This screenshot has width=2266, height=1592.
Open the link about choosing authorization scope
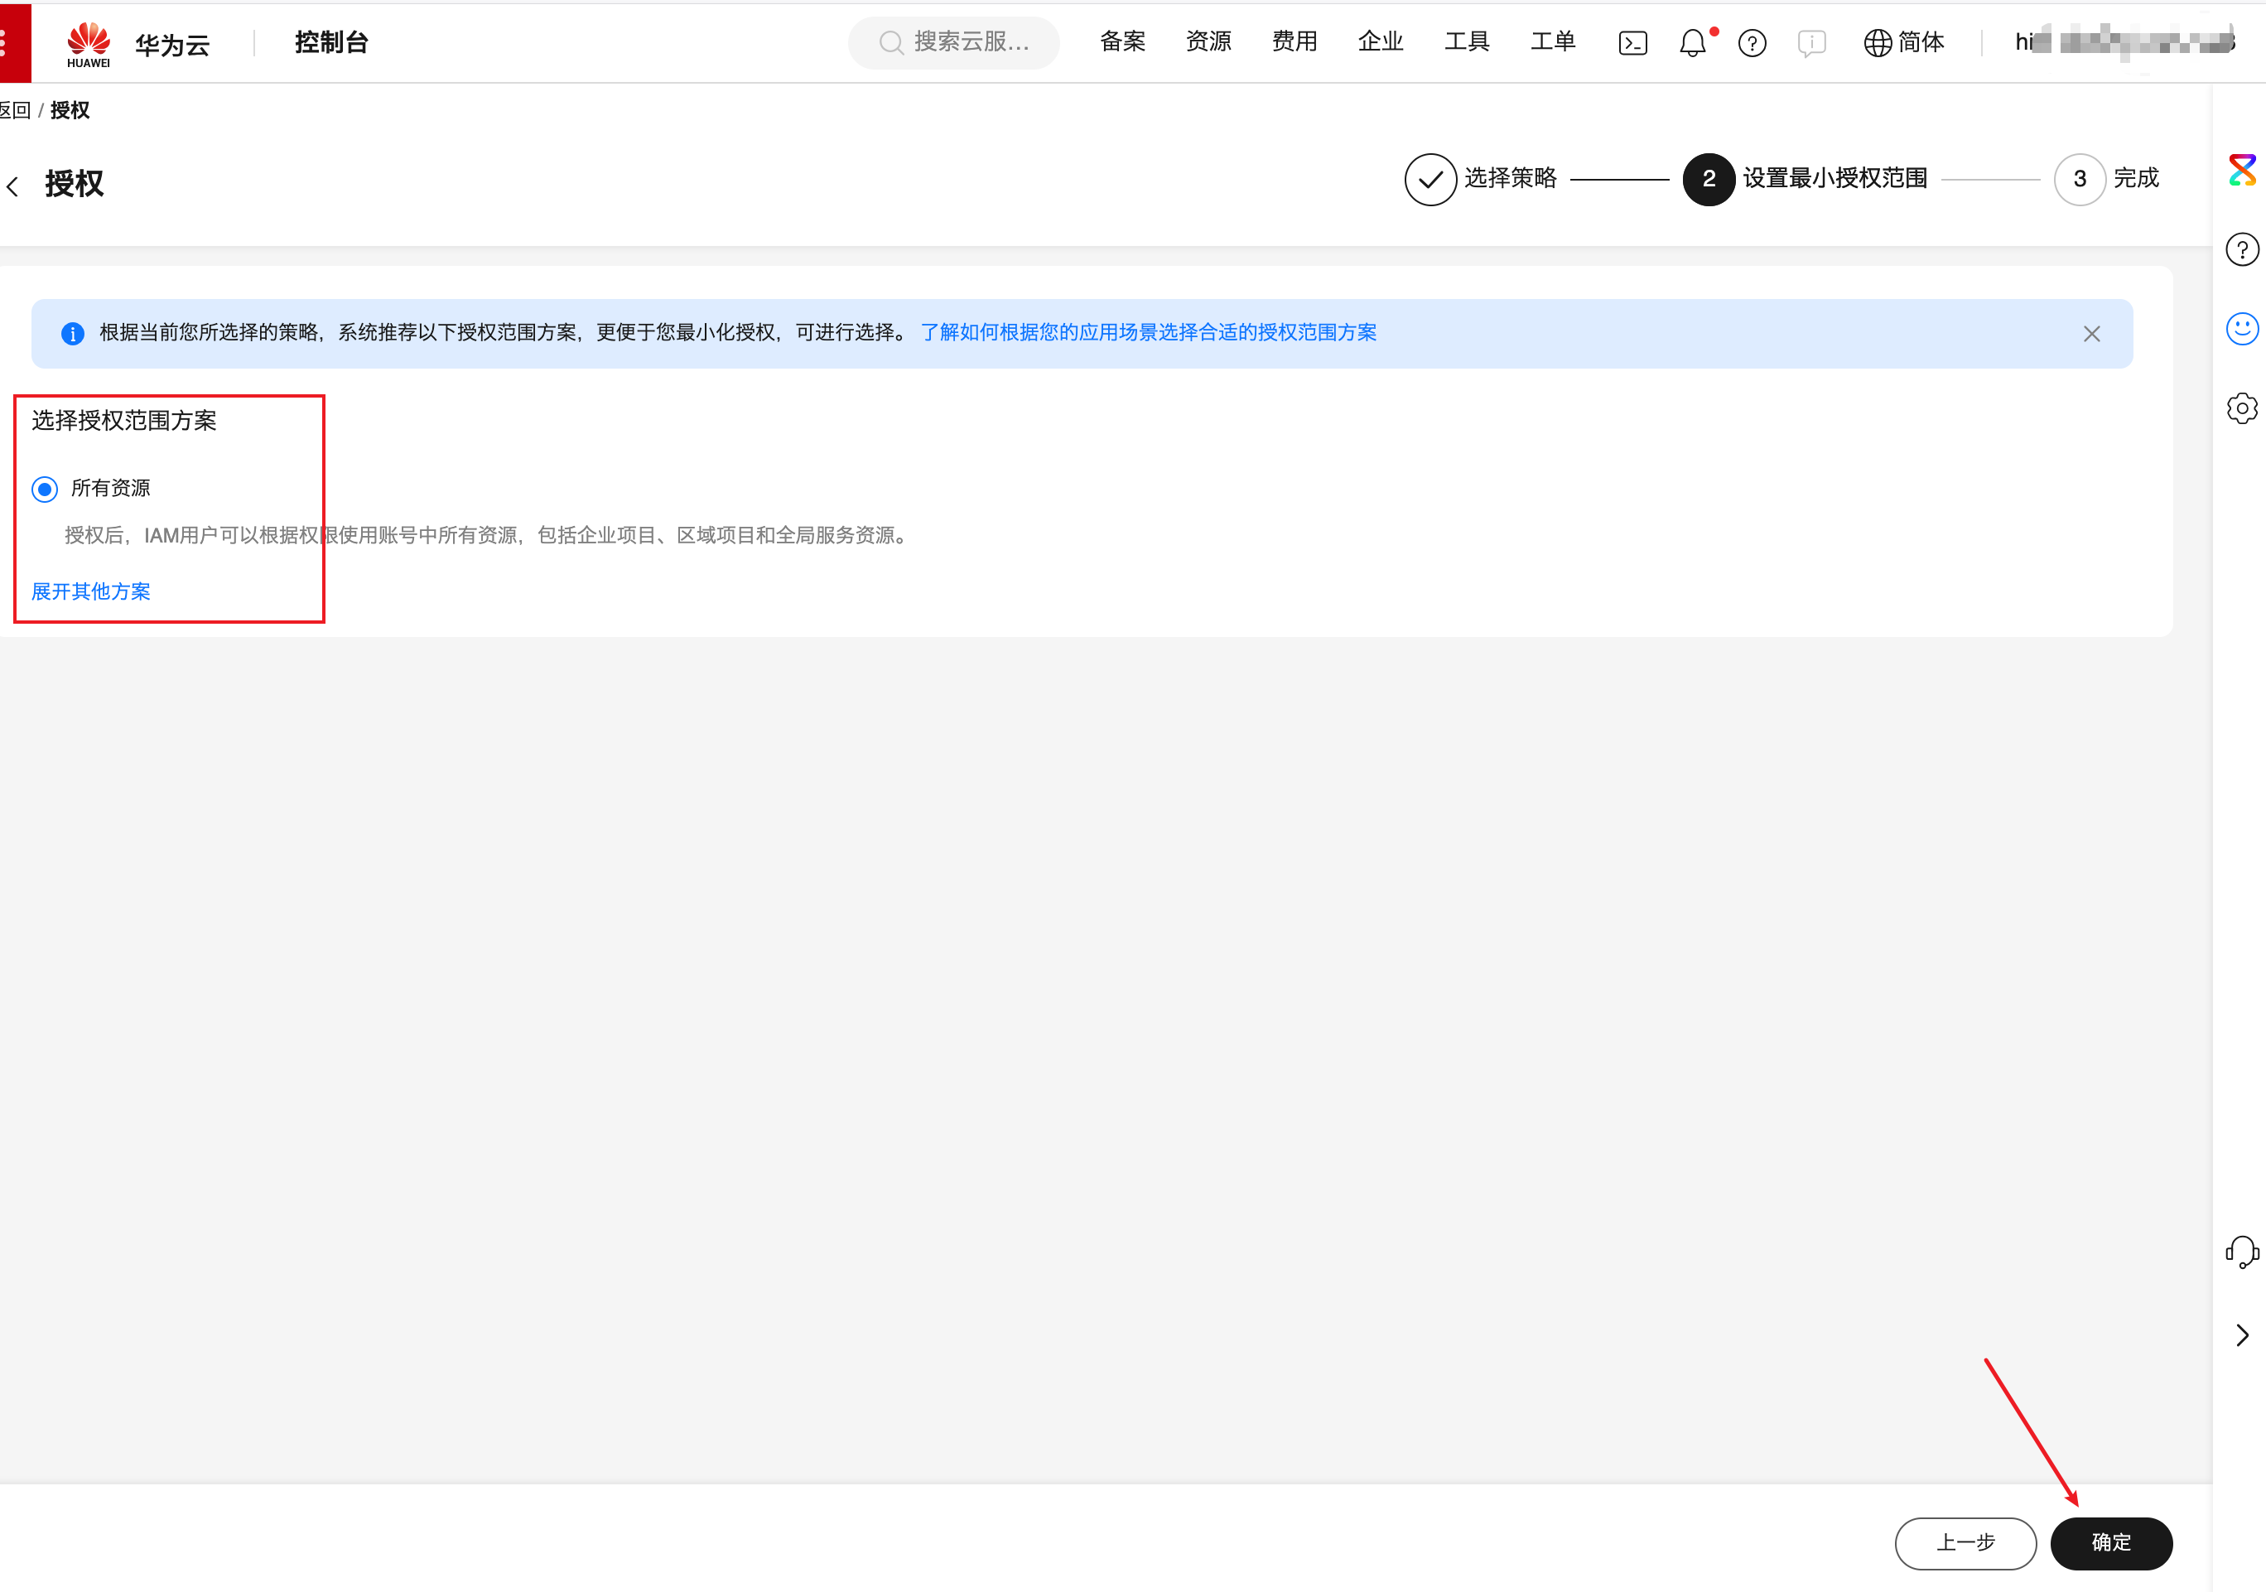click(1148, 333)
